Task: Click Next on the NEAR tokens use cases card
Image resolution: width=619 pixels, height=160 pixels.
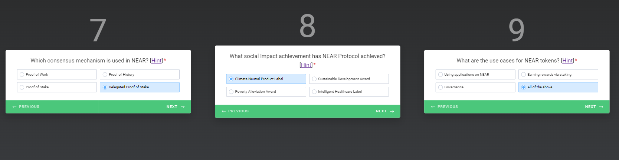Action: 594,107
